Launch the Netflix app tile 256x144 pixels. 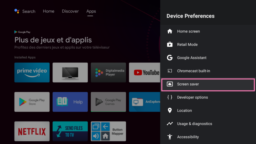pos(32,131)
